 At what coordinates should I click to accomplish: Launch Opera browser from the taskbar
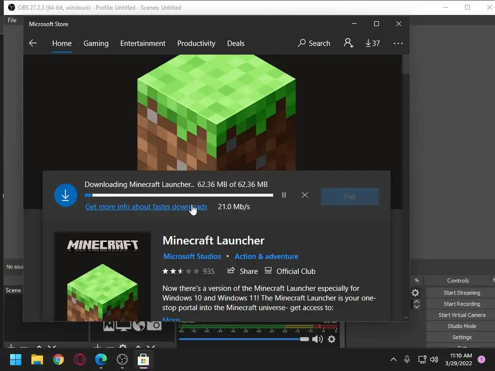(80, 359)
